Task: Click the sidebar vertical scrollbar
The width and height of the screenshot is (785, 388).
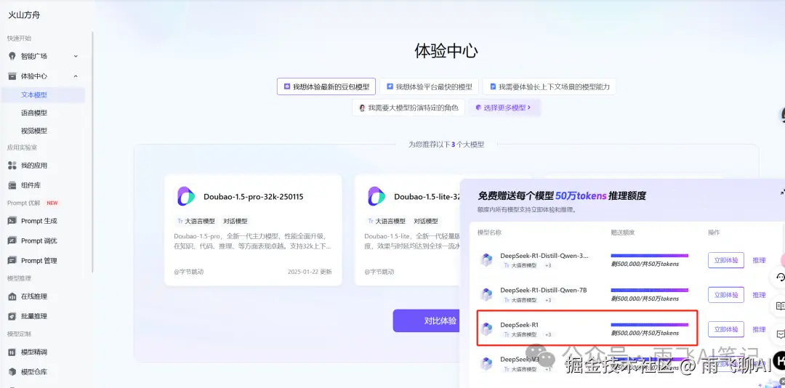Action: (x=92, y=152)
